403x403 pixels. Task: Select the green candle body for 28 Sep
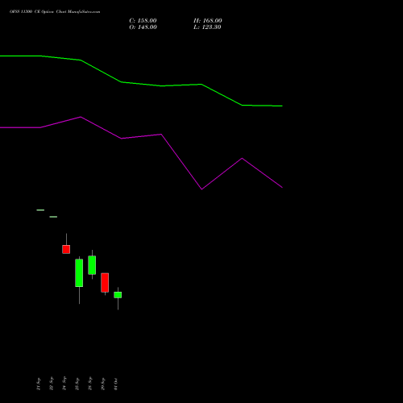tap(92, 265)
